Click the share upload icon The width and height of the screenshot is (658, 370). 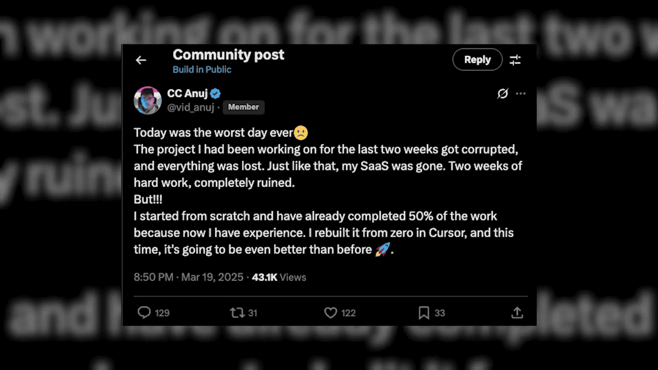click(x=517, y=313)
